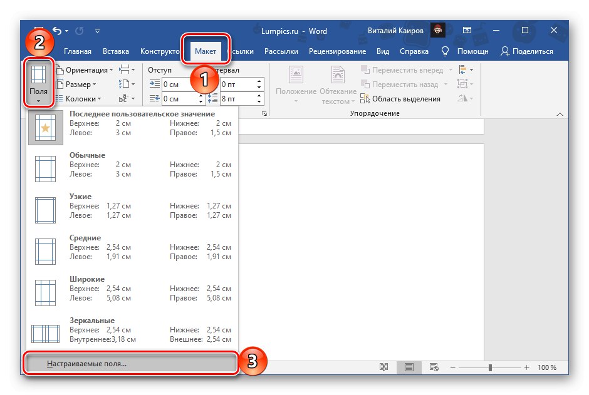Click the Положение position button
Image resolution: width=589 pixels, height=395 pixels.
(296, 85)
